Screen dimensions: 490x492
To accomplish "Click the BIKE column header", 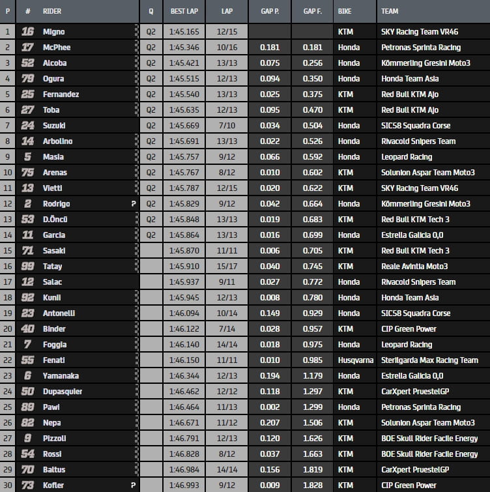I will [x=345, y=11].
